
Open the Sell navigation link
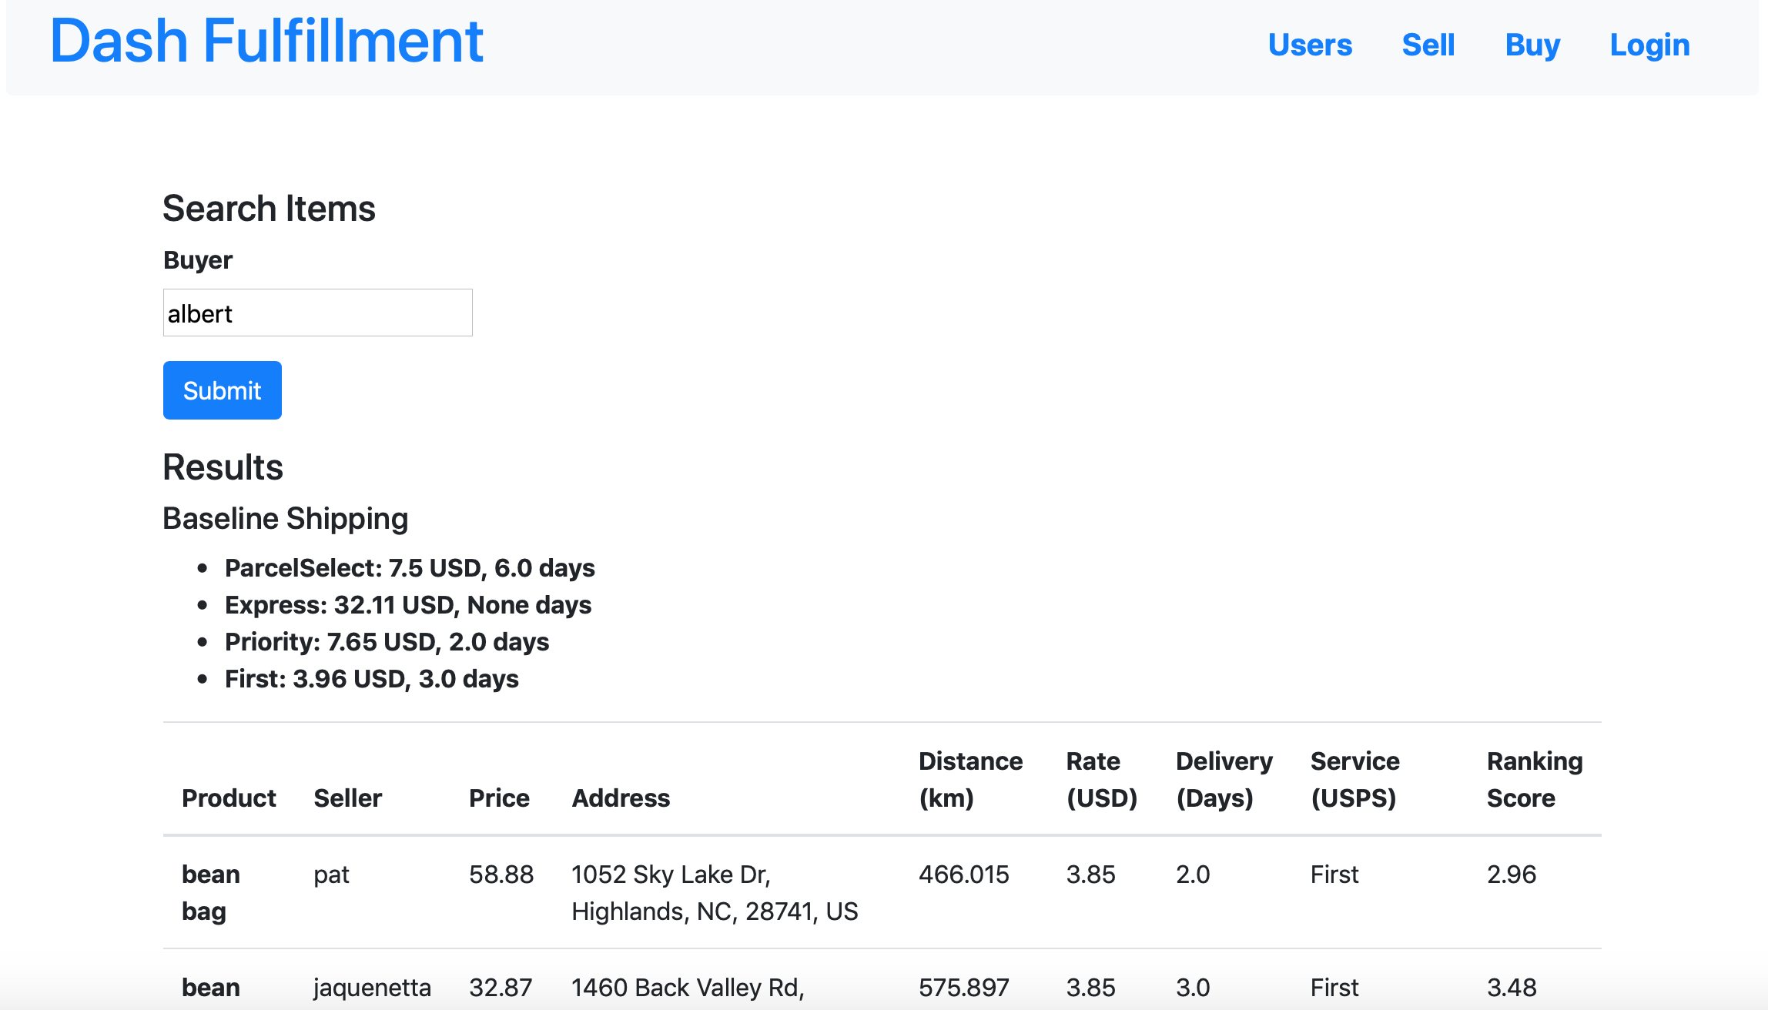coord(1428,45)
